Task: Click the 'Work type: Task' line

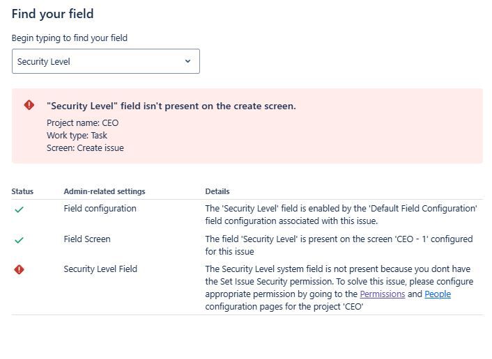Action: (77, 136)
